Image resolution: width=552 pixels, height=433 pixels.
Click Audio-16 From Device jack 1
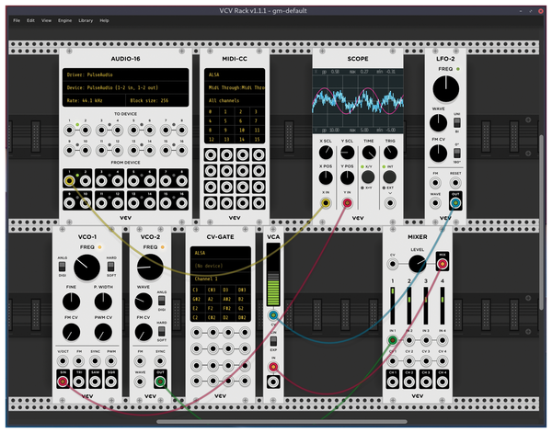(69, 181)
